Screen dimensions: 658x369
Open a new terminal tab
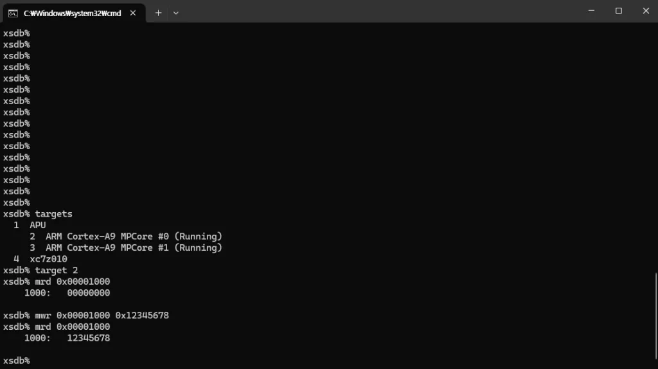158,13
